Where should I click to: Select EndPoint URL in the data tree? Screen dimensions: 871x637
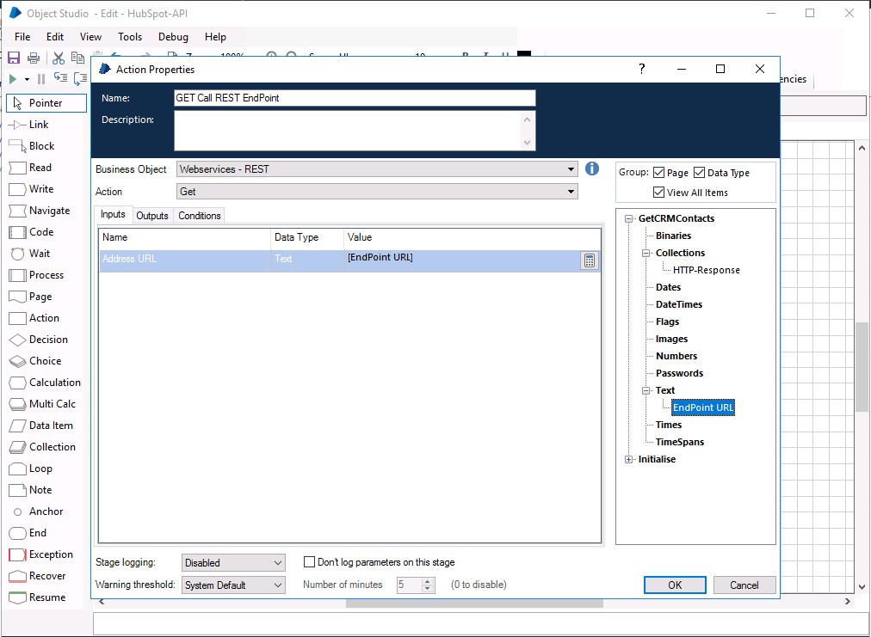703,407
